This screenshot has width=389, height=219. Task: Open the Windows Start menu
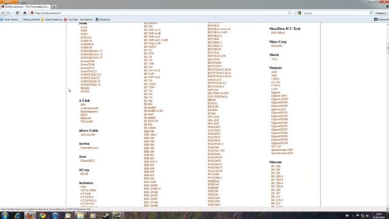[x=5, y=215]
